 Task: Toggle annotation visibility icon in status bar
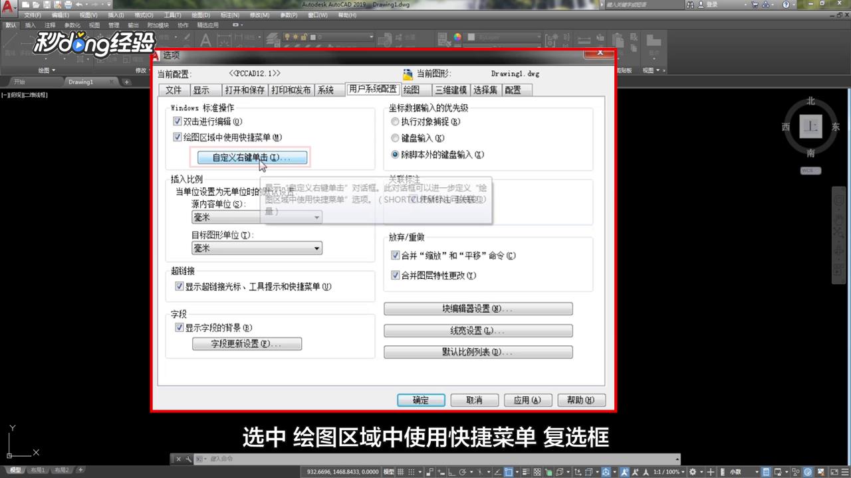(x=624, y=471)
